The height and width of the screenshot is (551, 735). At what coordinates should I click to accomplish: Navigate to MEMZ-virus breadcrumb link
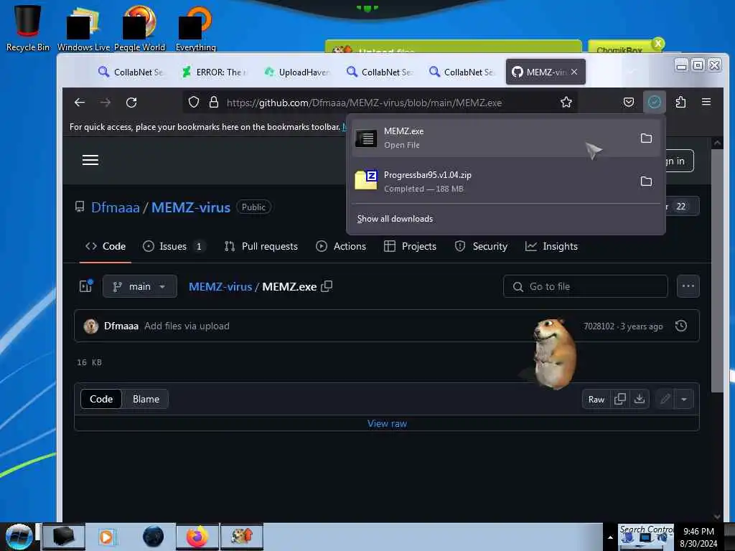(220, 287)
